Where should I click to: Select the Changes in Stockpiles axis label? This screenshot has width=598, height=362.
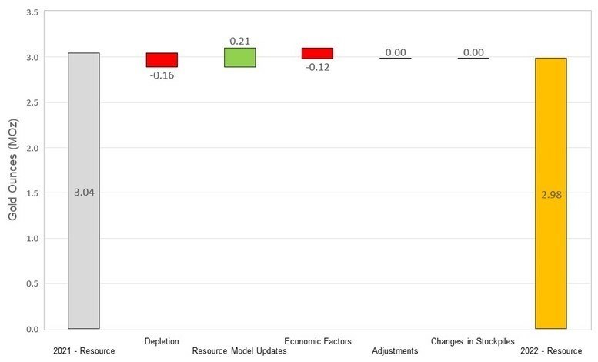click(x=473, y=340)
